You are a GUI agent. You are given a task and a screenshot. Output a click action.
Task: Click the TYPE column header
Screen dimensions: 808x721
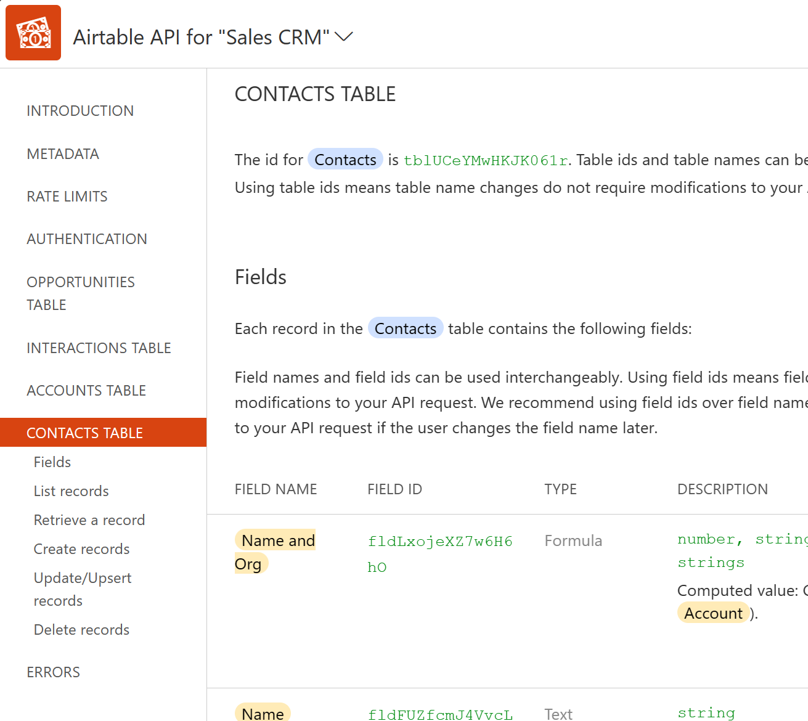click(561, 489)
